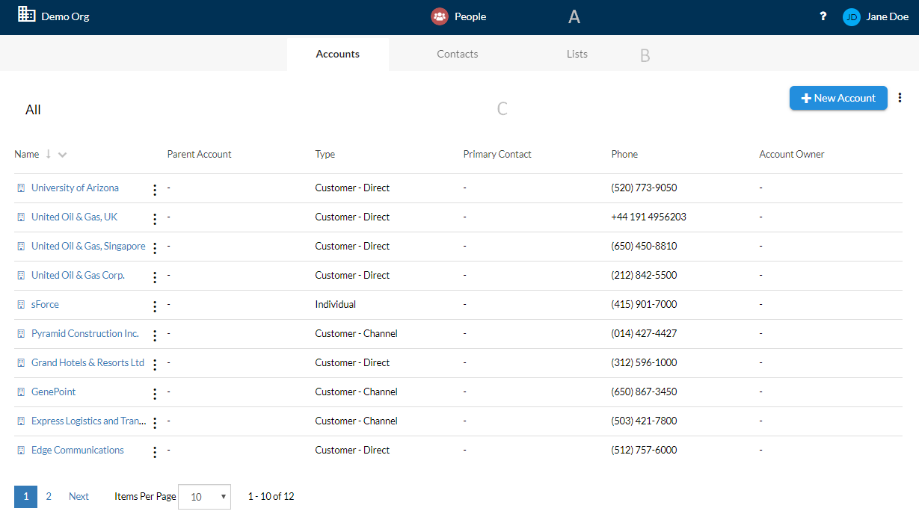This screenshot has width=919, height=523.
Task: Expand the Name column chevron dropdown
Action: (x=62, y=155)
